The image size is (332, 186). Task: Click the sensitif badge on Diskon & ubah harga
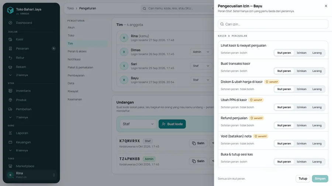272,82
